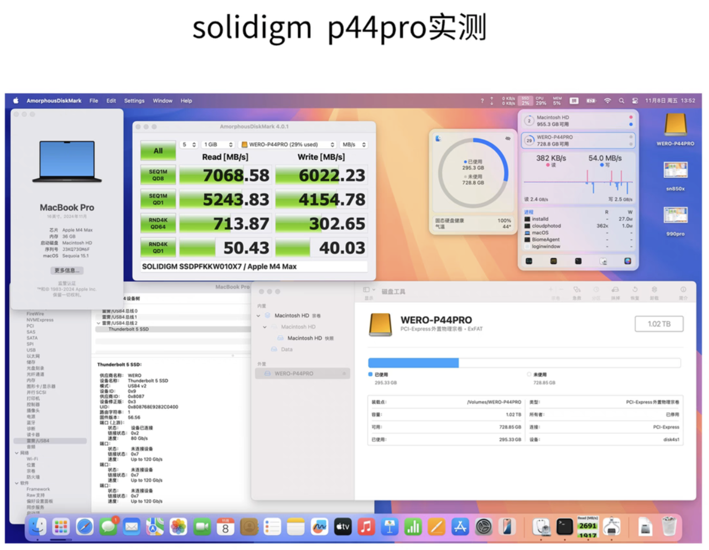Open the Edit menu
Viewport: 709px width, 550px height.
(111, 101)
